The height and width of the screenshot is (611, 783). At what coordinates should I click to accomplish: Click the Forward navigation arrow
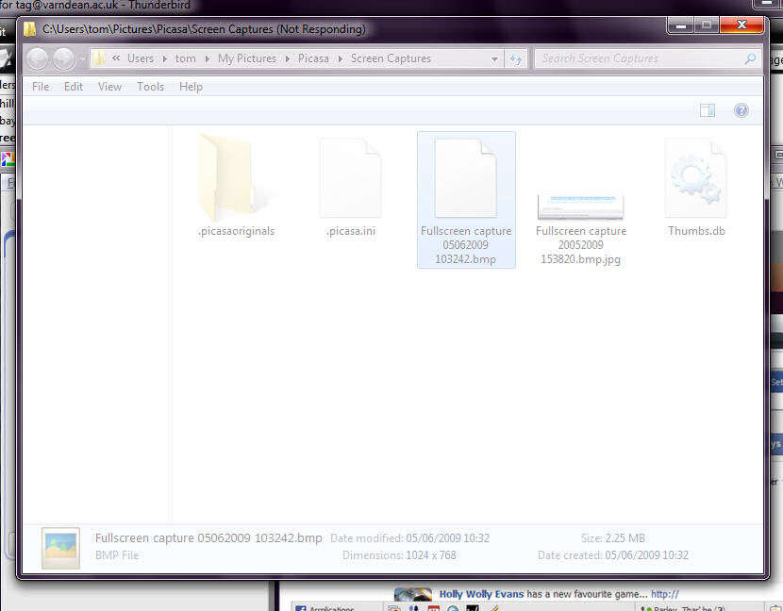pos(63,59)
